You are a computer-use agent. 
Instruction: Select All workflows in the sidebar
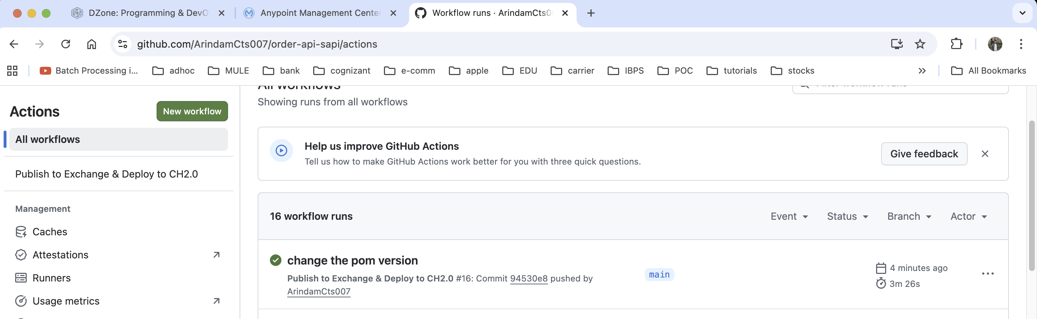[119, 139]
